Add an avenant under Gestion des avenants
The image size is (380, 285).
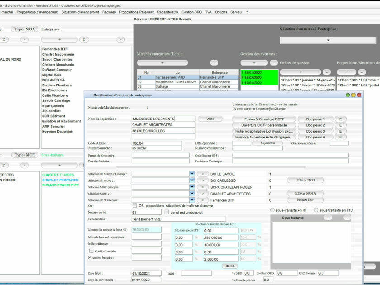(x=254, y=62)
